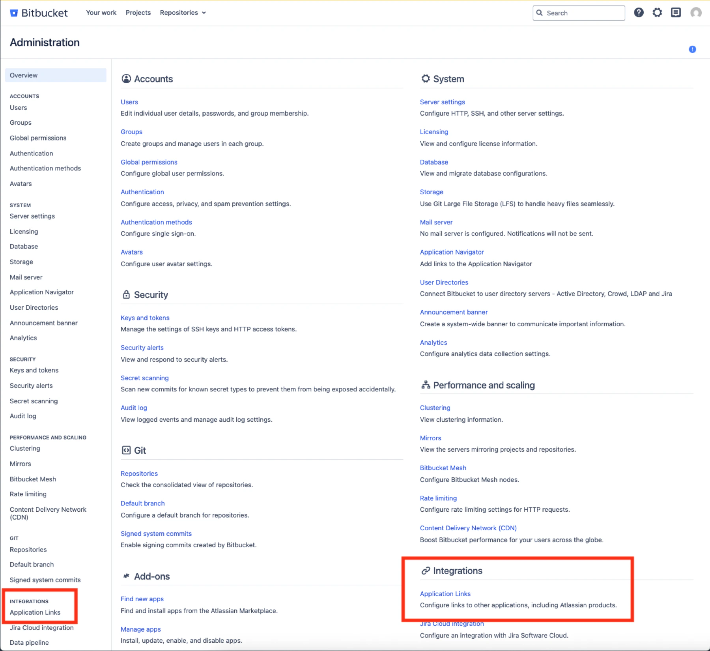Open Projects in top navigation
This screenshot has height=651, width=710.
[138, 13]
